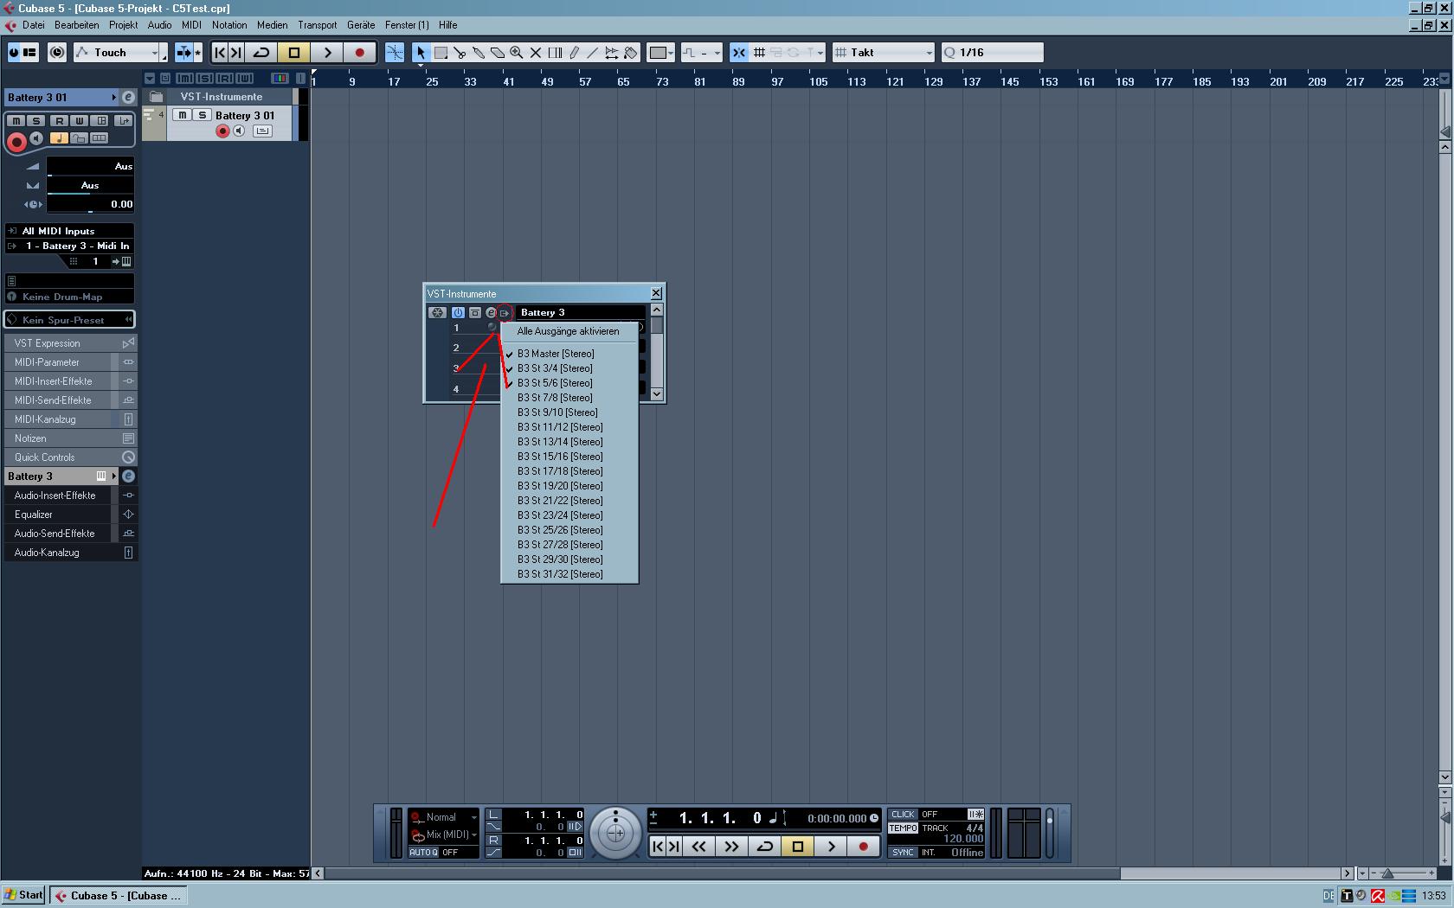
Task: Select the Glue tool
Action: (x=479, y=53)
